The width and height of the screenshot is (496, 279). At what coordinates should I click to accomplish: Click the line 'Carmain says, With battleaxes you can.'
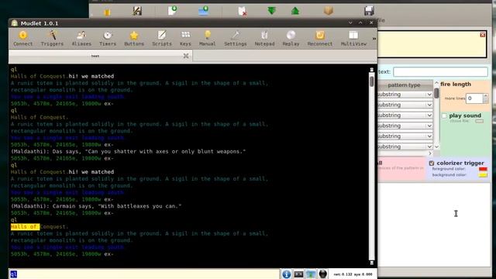96,206
